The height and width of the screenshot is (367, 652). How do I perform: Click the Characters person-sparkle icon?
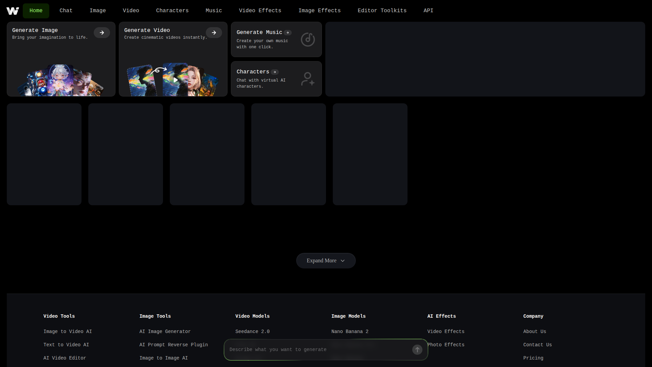(x=308, y=79)
